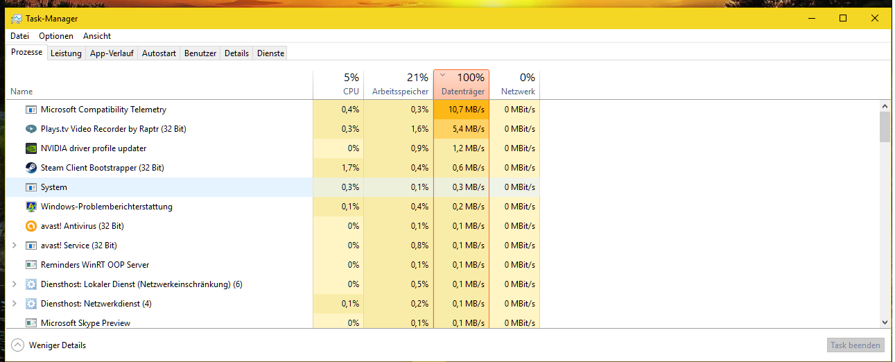The width and height of the screenshot is (895, 362).
Task: Expand the avast! Service process group
Action: pyautogui.click(x=15, y=245)
